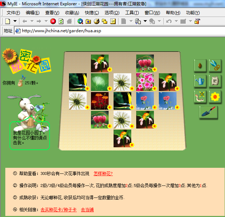Open the 查看(V) menu
The image size is (225, 217).
point(52,13)
